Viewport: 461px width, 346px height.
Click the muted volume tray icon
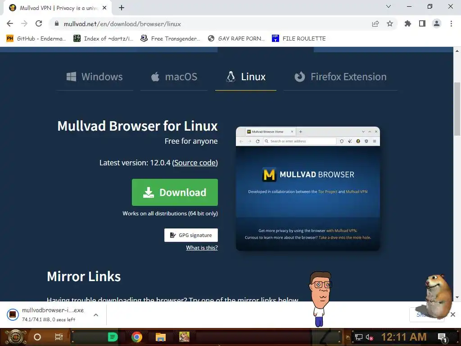coord(369,337)
